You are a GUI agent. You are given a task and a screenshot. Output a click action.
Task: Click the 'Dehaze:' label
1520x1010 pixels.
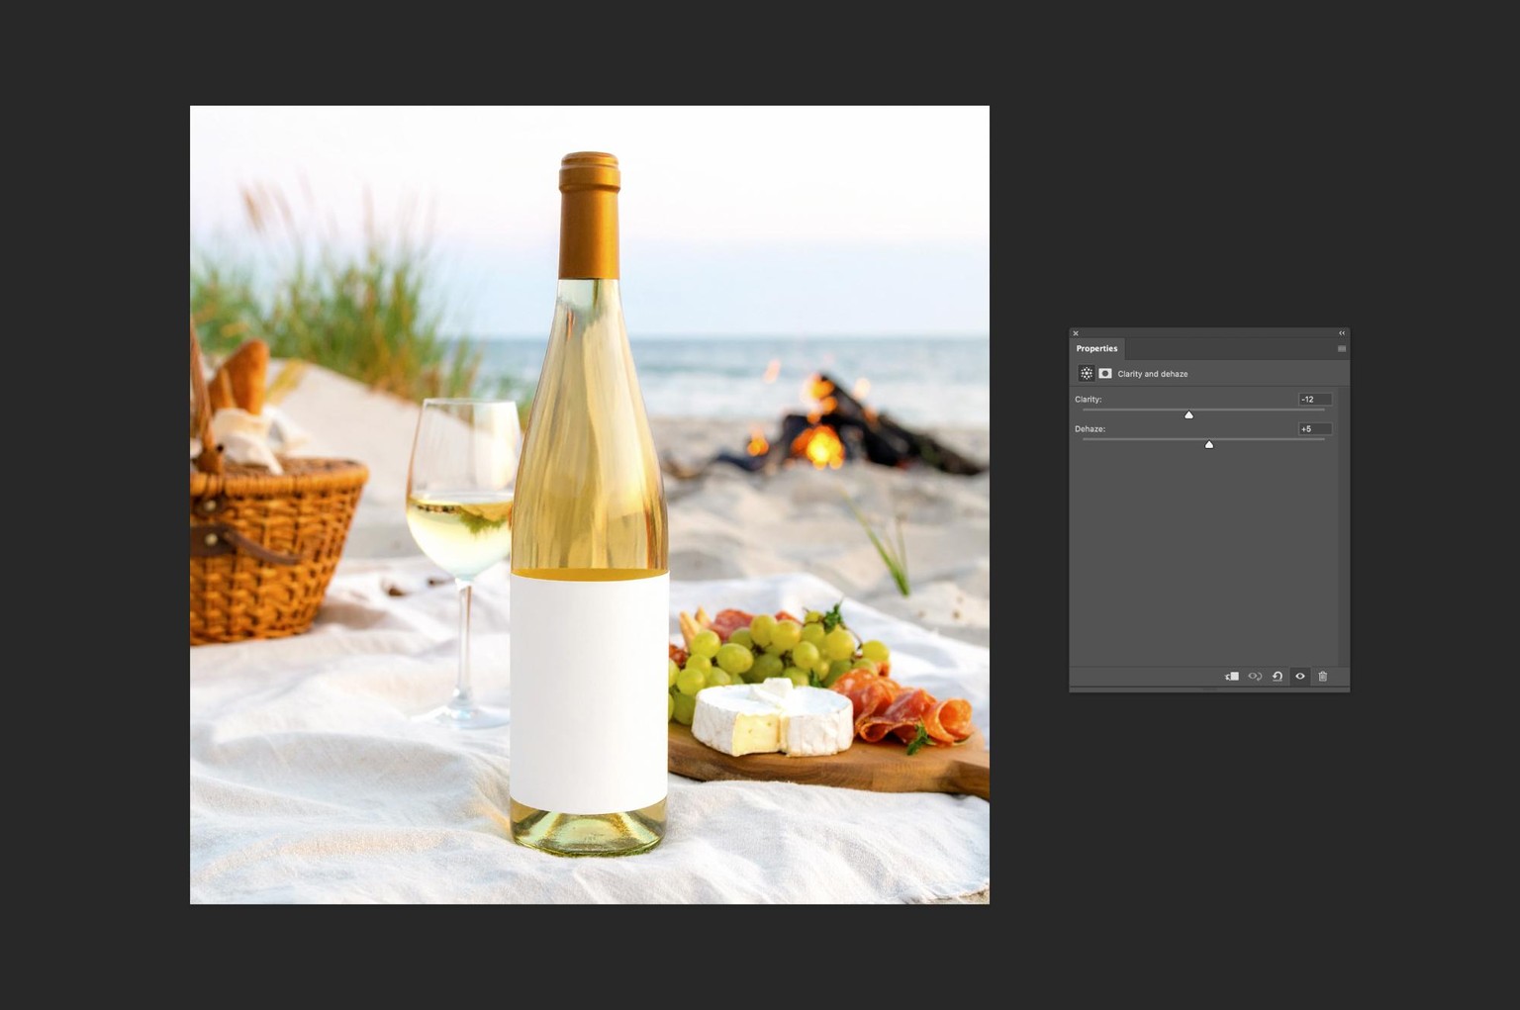pyautogui.click(x=1091, y=429)
